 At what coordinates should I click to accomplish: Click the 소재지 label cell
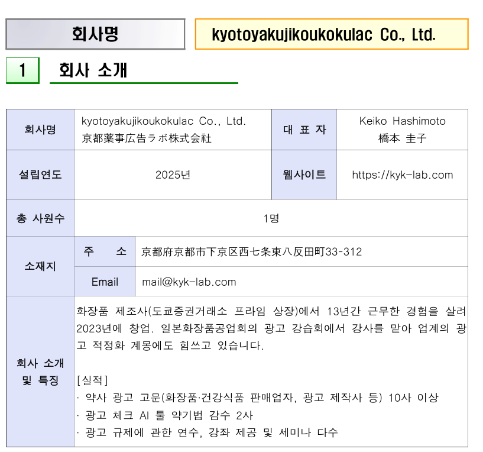40,266
